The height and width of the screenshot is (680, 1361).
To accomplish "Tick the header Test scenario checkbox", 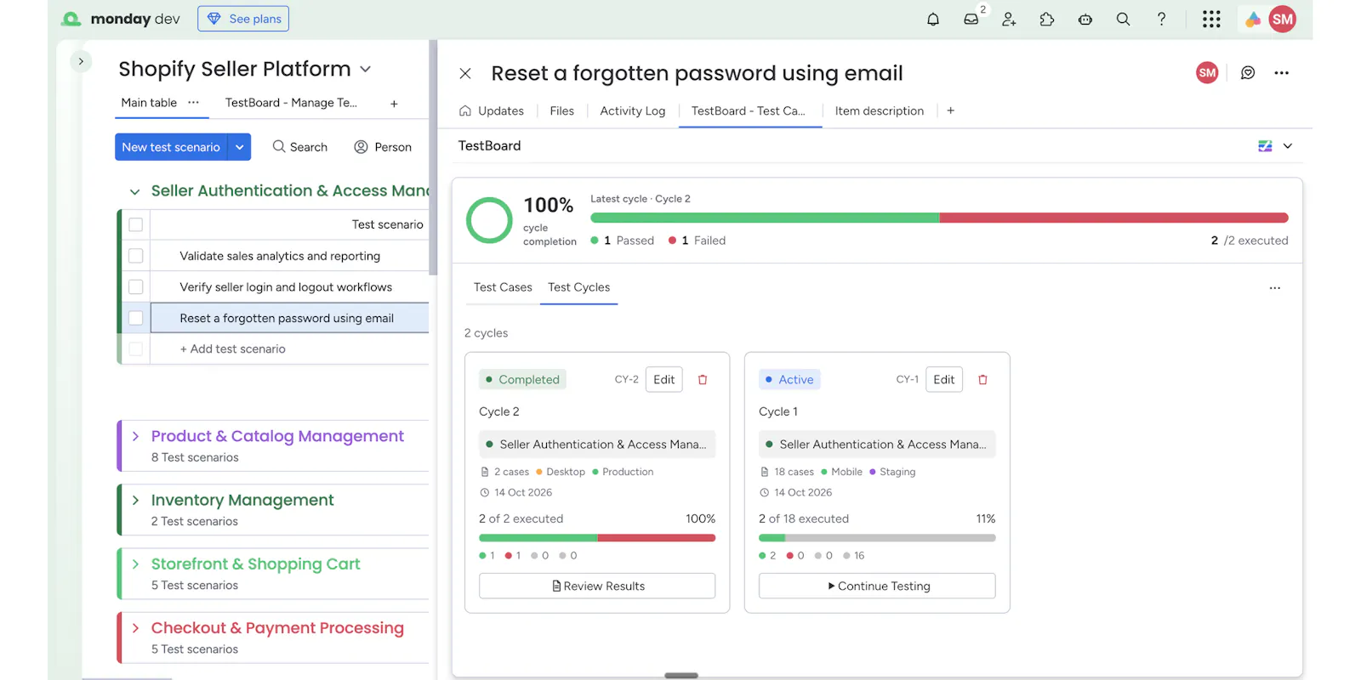I will 135,224.
